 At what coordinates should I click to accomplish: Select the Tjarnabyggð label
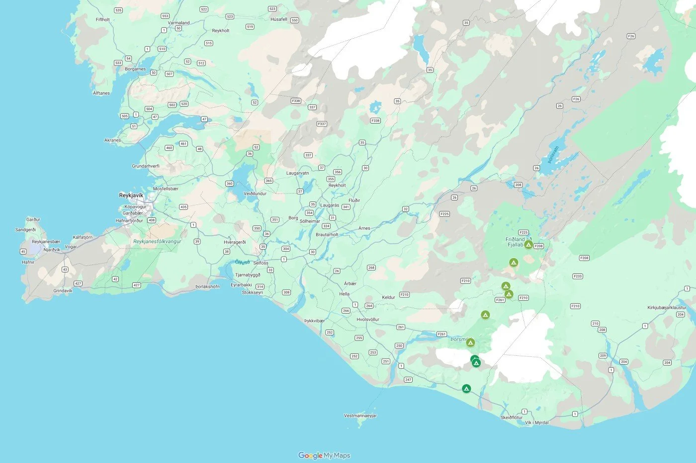click(x=248, y=275)
